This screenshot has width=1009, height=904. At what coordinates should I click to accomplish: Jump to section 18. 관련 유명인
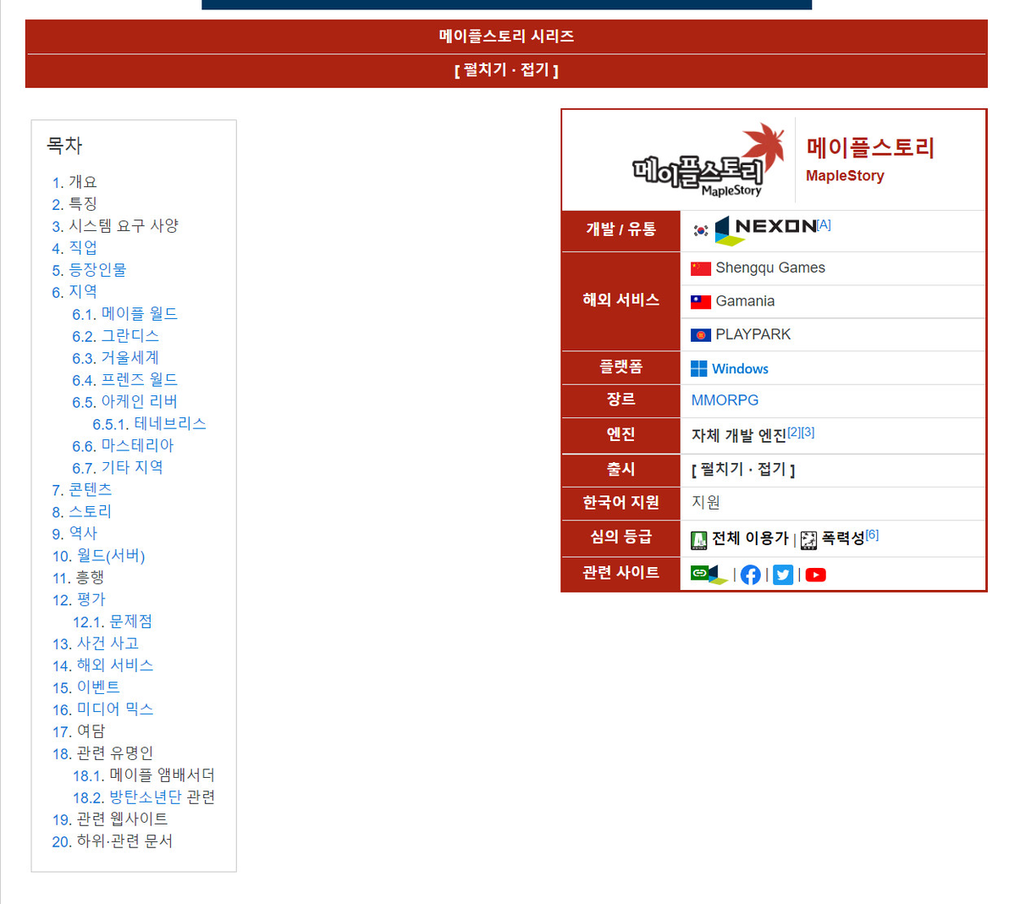point(102,752)
